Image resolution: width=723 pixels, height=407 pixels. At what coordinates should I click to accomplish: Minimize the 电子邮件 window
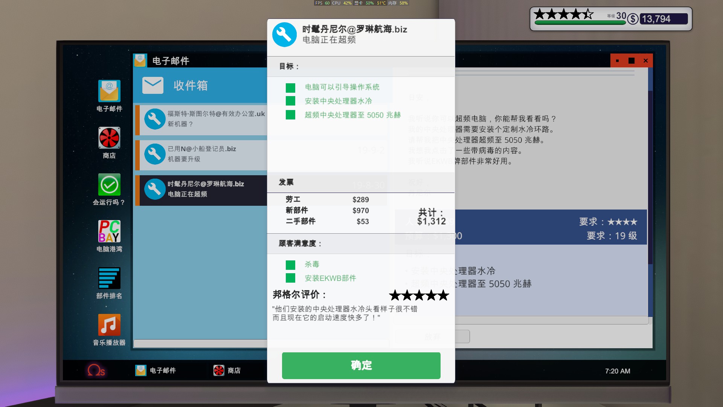tap(618, 61)
